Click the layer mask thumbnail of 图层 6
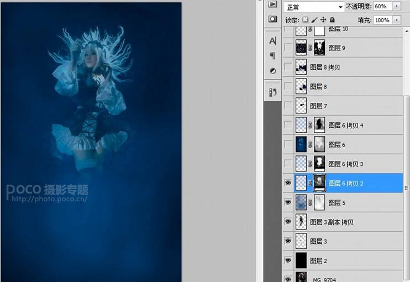Screen dimensions: 410x282 (x=319, y=144)
